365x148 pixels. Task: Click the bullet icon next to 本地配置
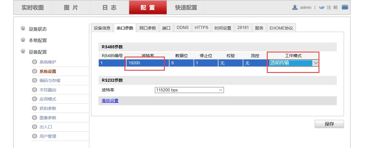23,40
